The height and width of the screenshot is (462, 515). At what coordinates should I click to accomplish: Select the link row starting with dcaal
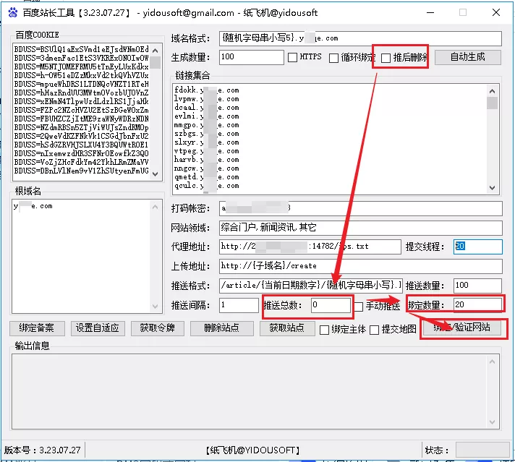(207, 108)
